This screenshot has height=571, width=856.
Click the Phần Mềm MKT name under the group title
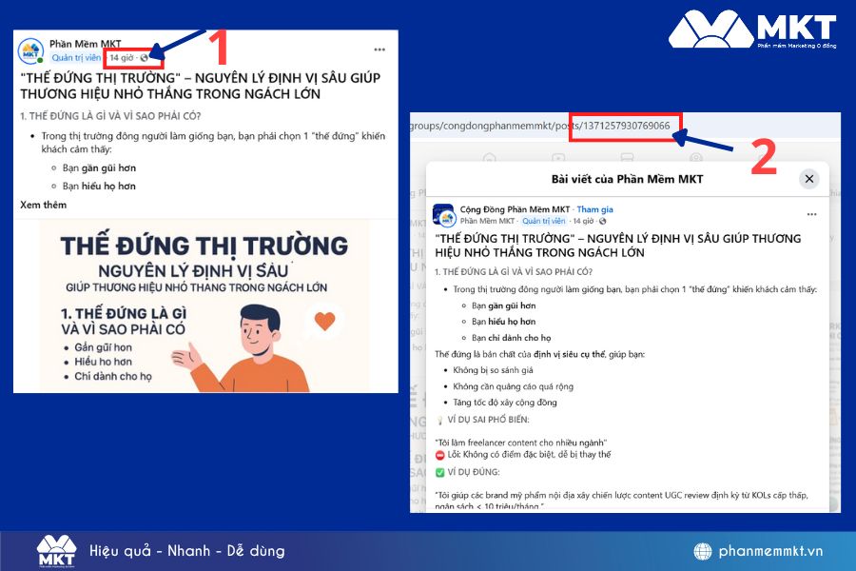pyautogui.click(x=487, y=221)
